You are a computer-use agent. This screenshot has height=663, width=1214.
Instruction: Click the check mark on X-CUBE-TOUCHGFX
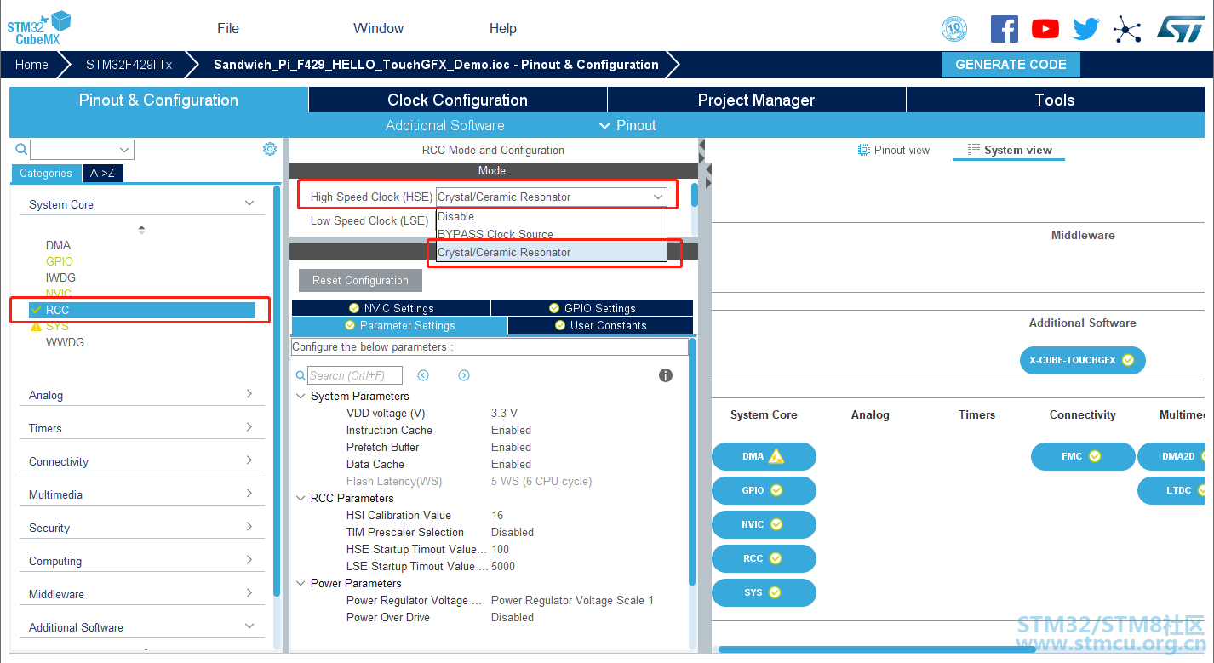point(1128,360)
